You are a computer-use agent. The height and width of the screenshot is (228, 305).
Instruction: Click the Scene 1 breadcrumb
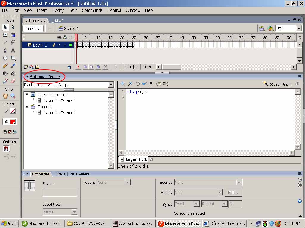pyautogui.click(x=69, y=28)
